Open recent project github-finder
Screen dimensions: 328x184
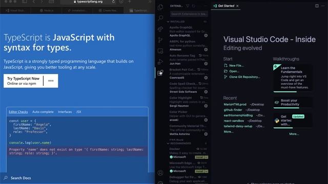[x=233, y=110]
